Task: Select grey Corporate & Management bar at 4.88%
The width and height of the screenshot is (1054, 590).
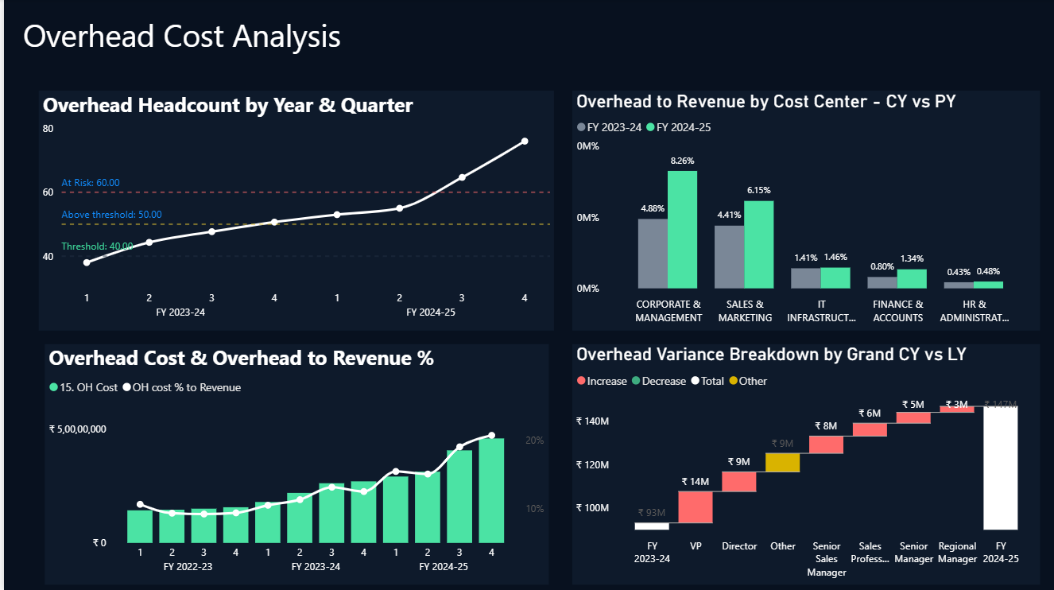Action: (x=653, y=254)
